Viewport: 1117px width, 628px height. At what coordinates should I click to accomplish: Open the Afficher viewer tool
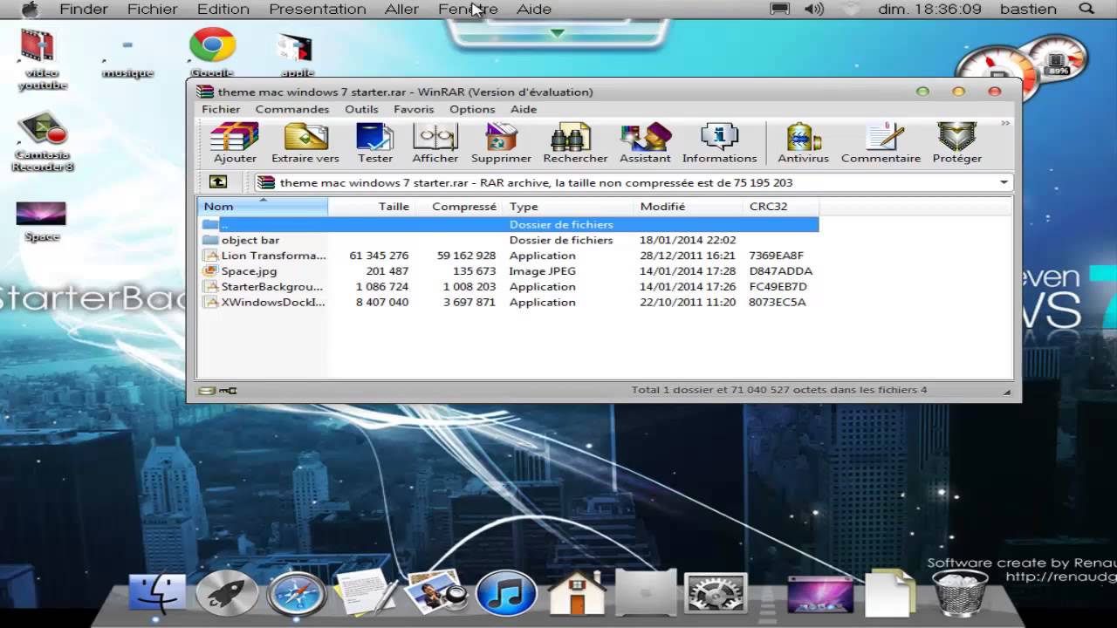click(435, 143)
